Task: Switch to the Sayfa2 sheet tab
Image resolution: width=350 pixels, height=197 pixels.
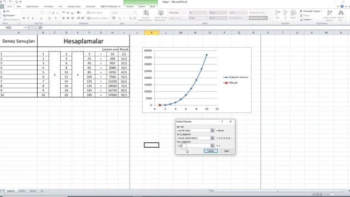Action: [x=22, y=191]
